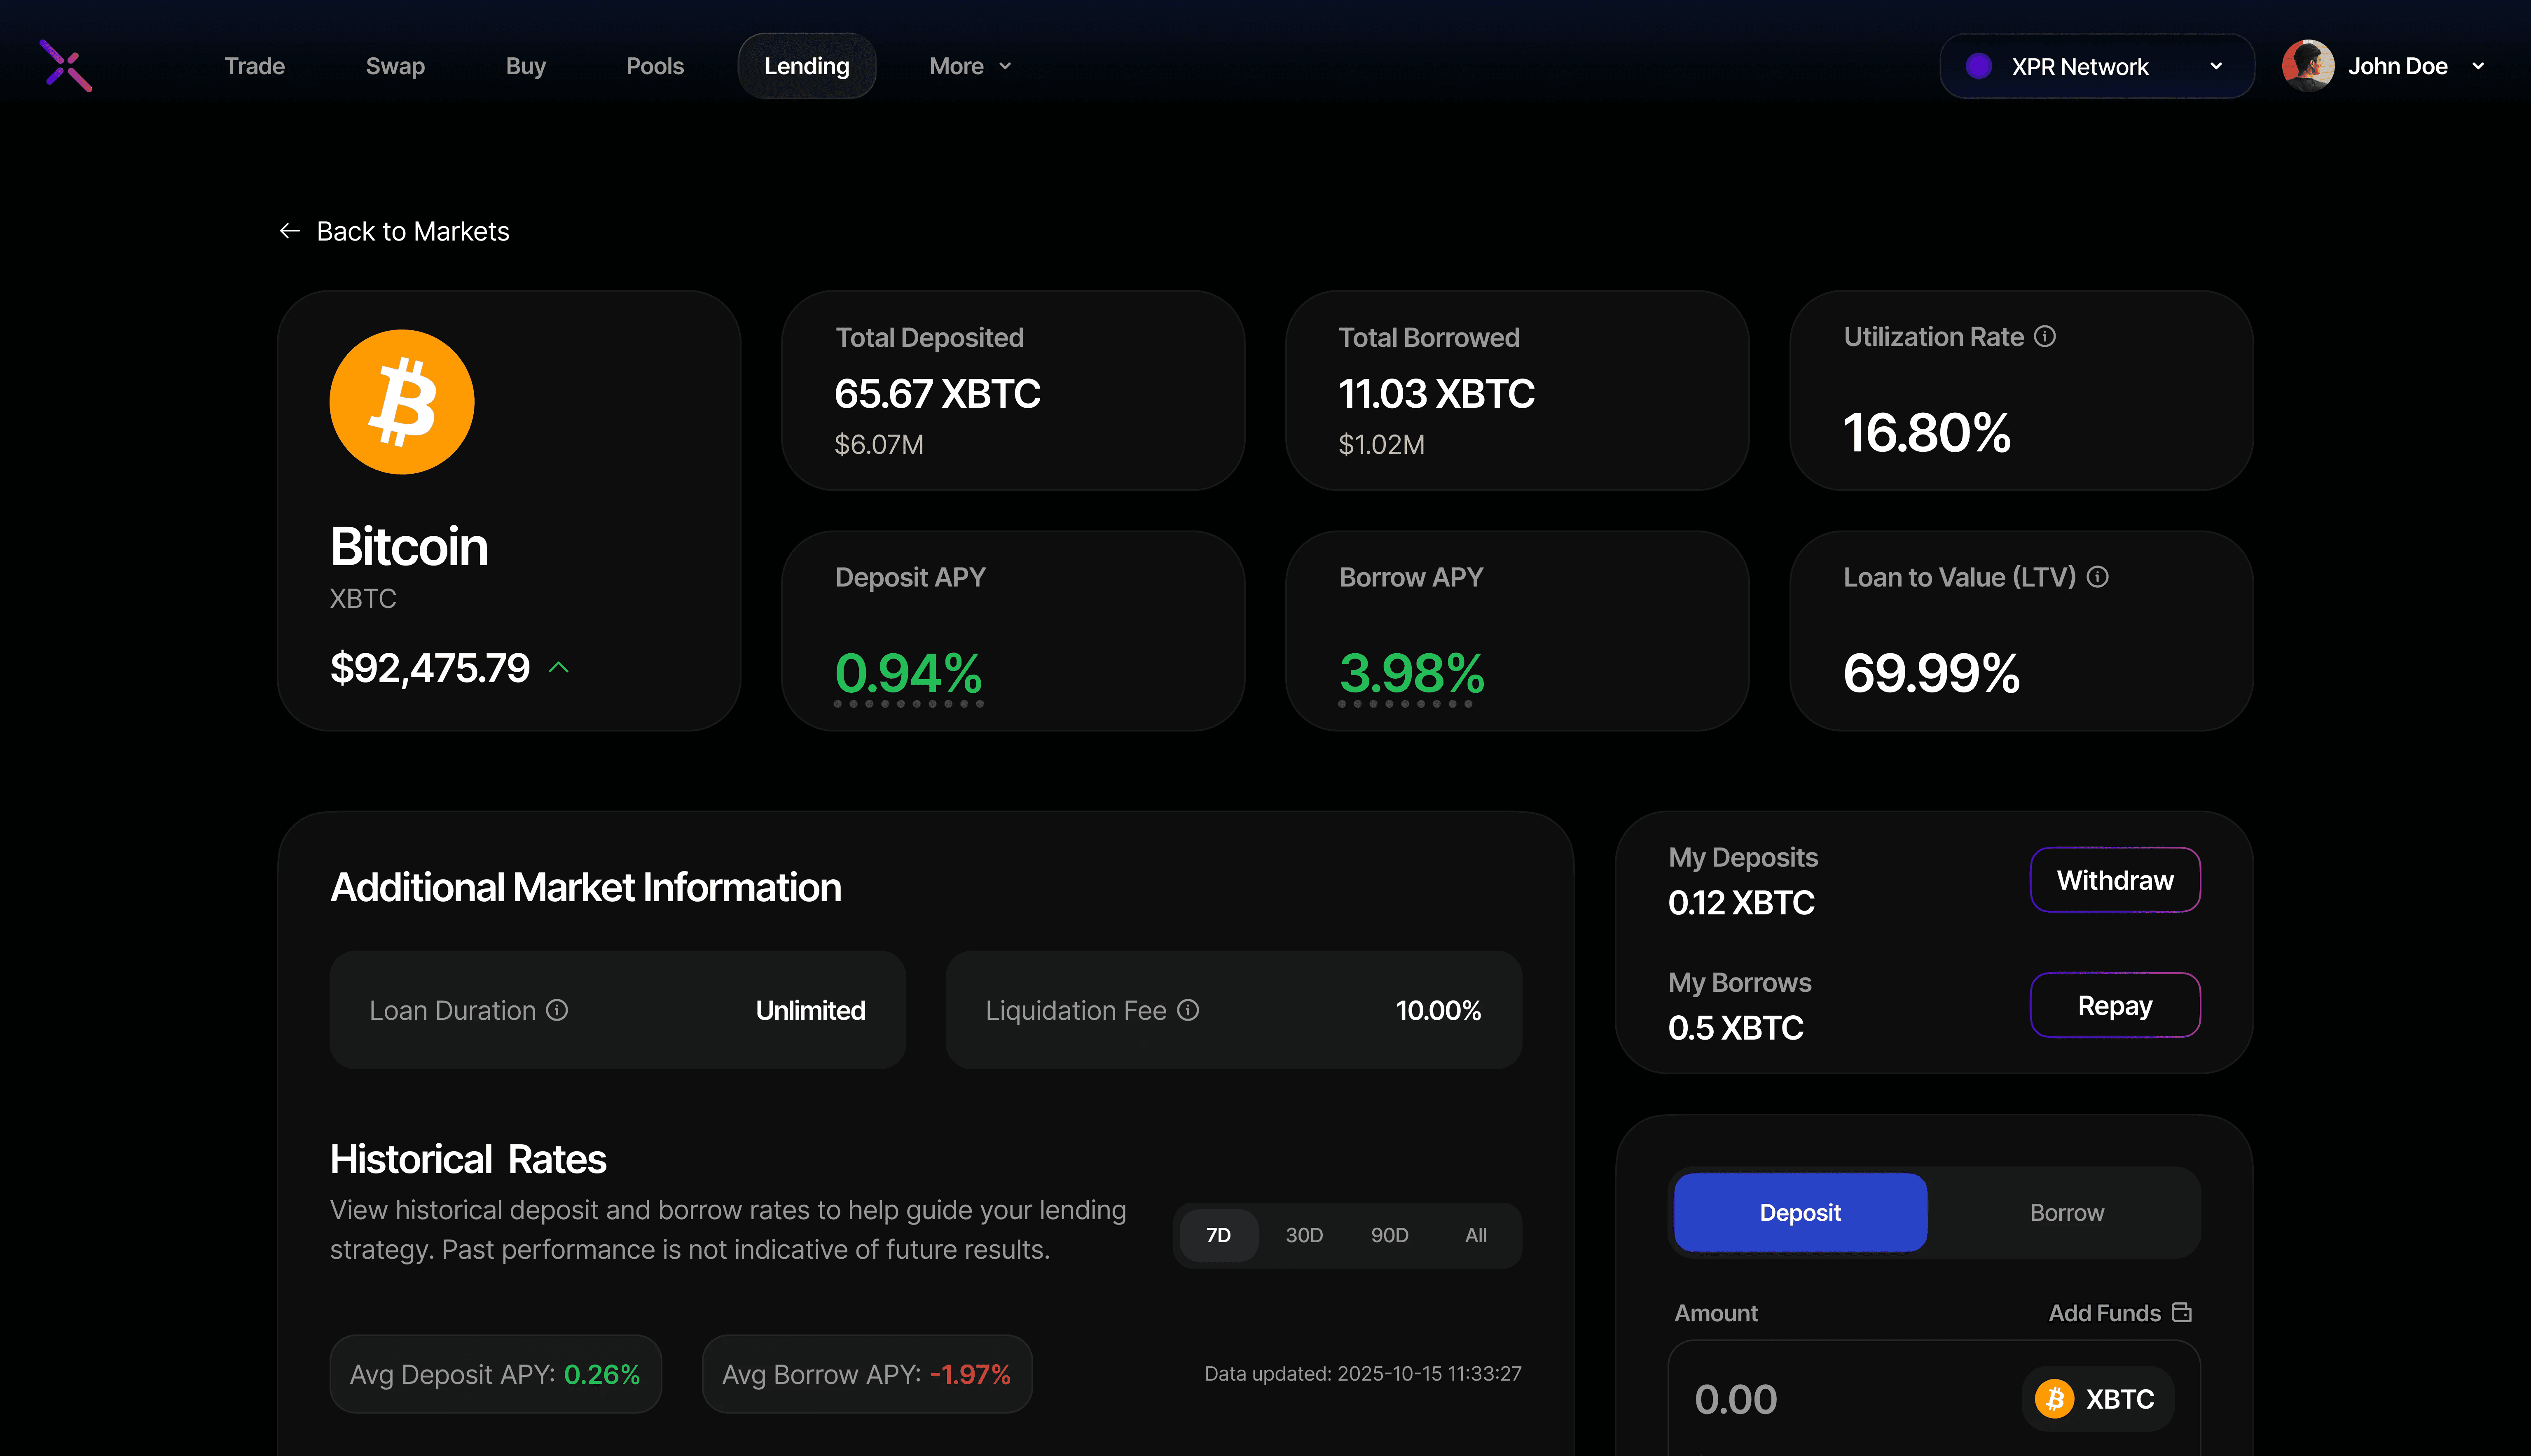Screen dimensions: 2531x1456
Task: Click back arrow to Markets
Action: pyautogui.click(x=290, y=231)
